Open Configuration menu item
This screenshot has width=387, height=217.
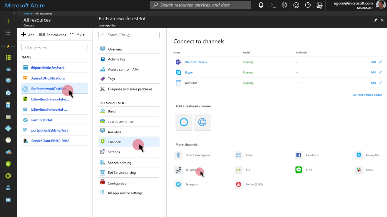click(x=129, y=183)
